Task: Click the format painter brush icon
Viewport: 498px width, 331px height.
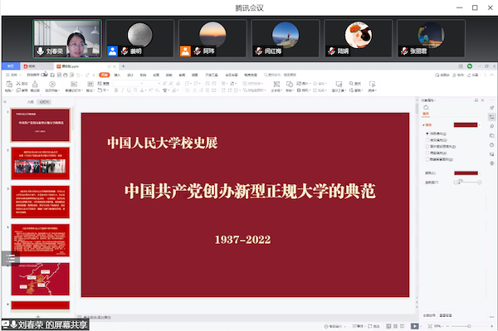Action: pos(35,84)
